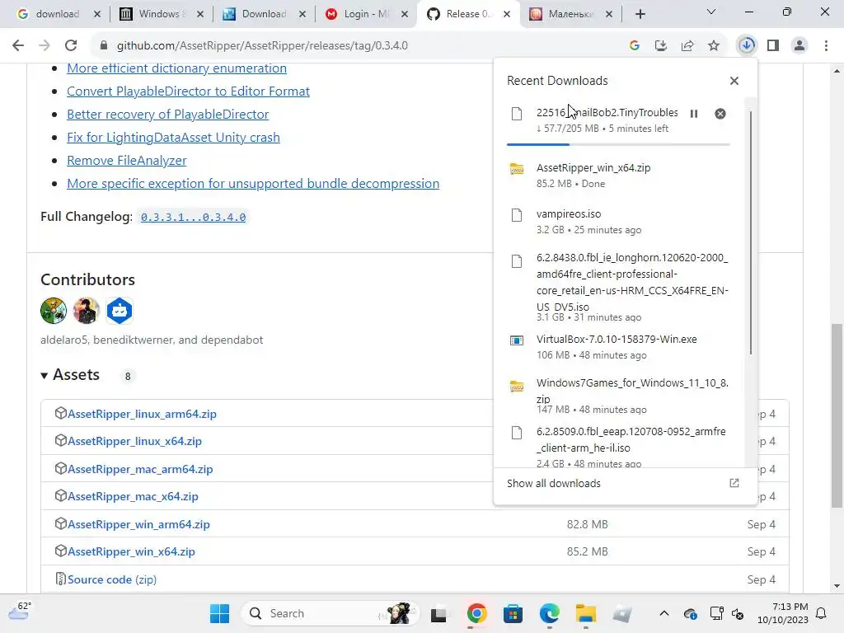Go back to the previous page
This screenshot has height=633, width=844.
pyautogui.click(x=18, y=45)
